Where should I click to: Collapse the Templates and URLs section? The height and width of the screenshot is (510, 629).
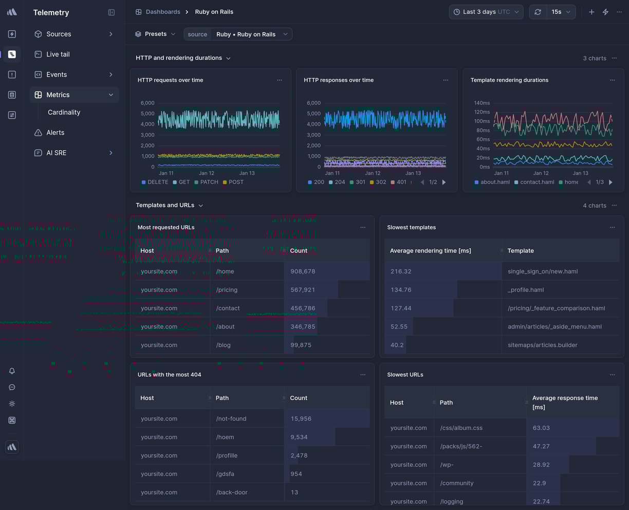coord(200,205)
